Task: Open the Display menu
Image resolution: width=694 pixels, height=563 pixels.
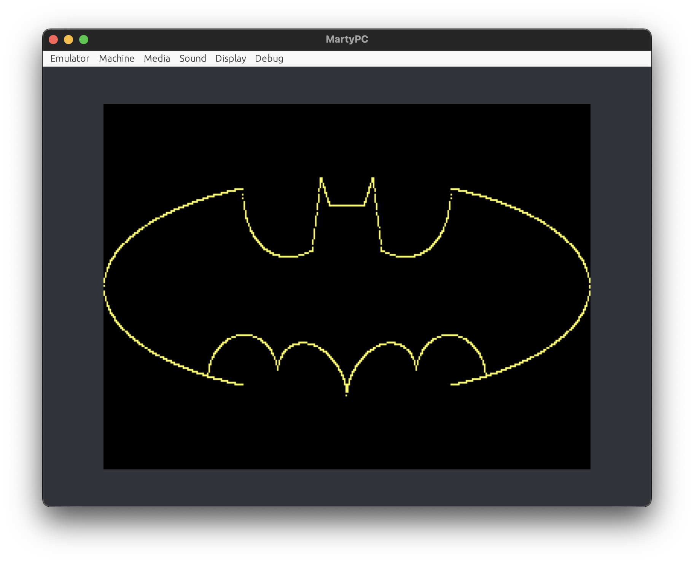Action: click(x=231, y=59)
